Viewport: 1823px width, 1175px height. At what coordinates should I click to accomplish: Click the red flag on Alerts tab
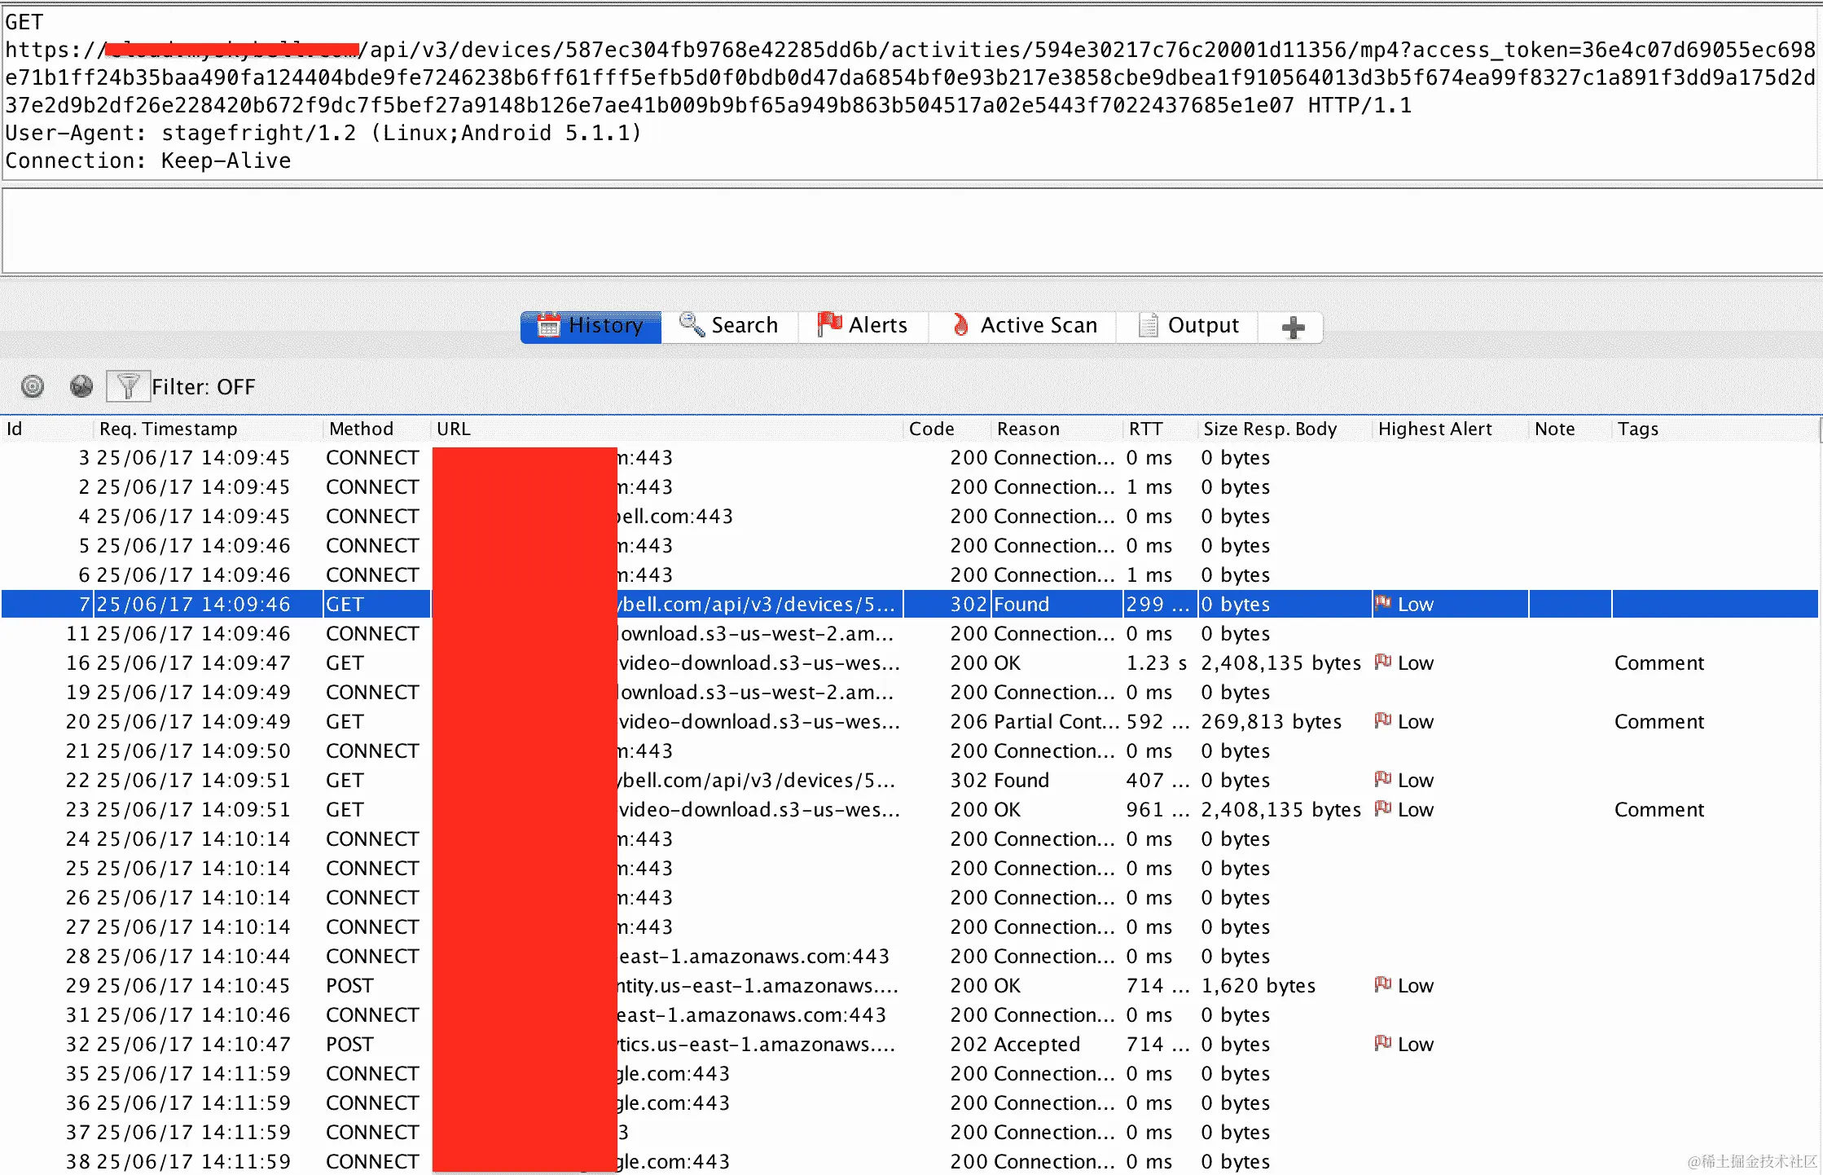(829, 324)
